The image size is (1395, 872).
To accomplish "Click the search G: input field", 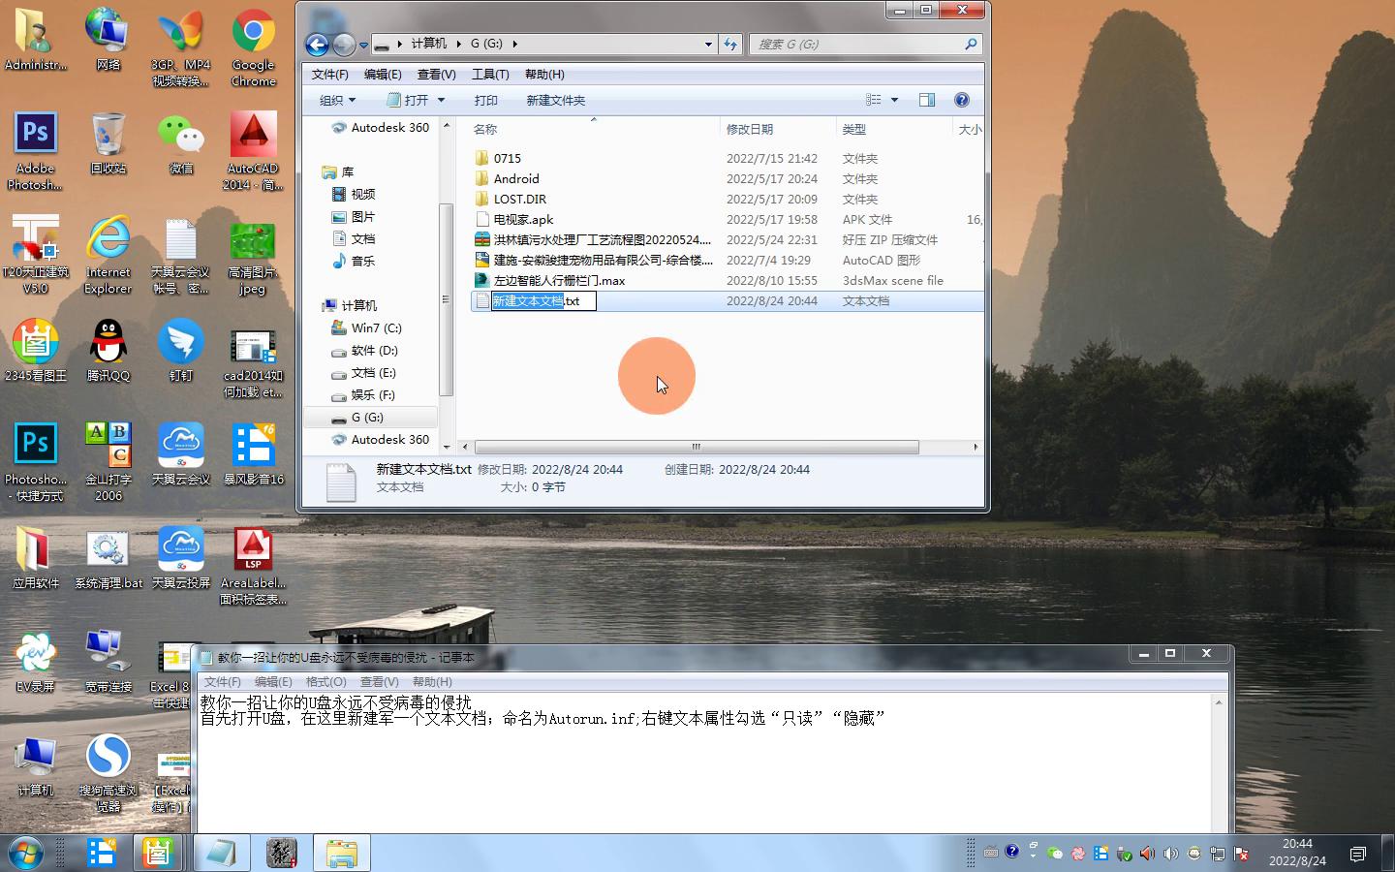I will [857, 44].
